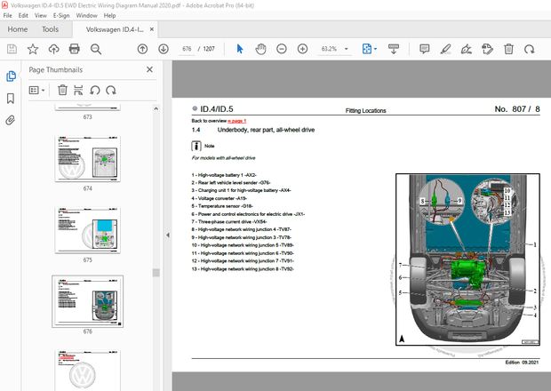Click the upload to cloud icon
The image size is (551, 391).
(x=53, y=49)
